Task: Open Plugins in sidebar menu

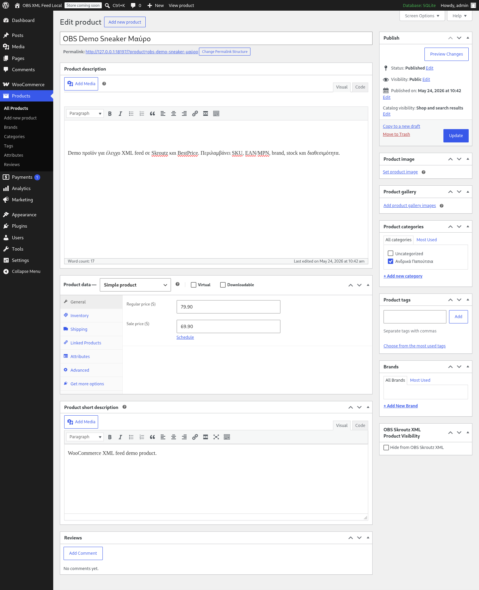Action: [27, 226]
